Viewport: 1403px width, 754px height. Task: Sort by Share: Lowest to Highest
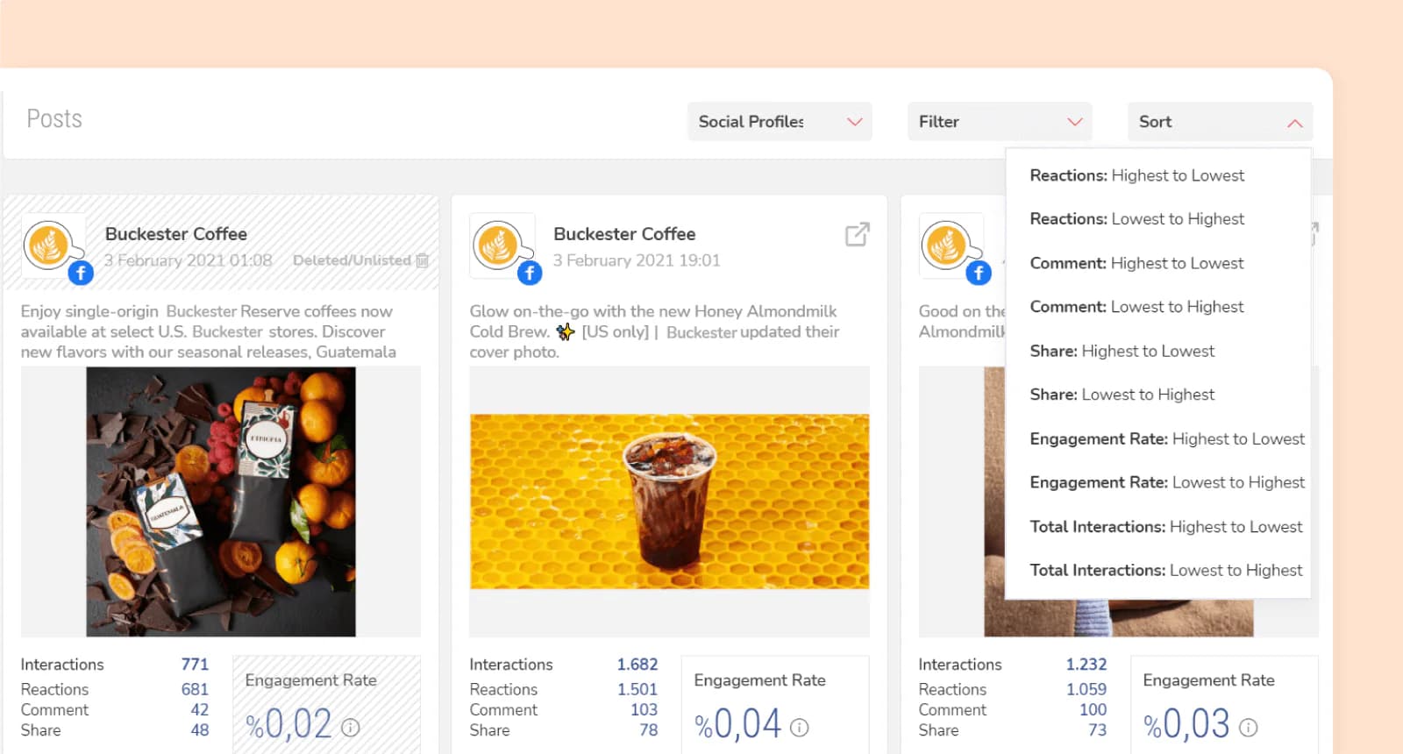pos(1122,395)
